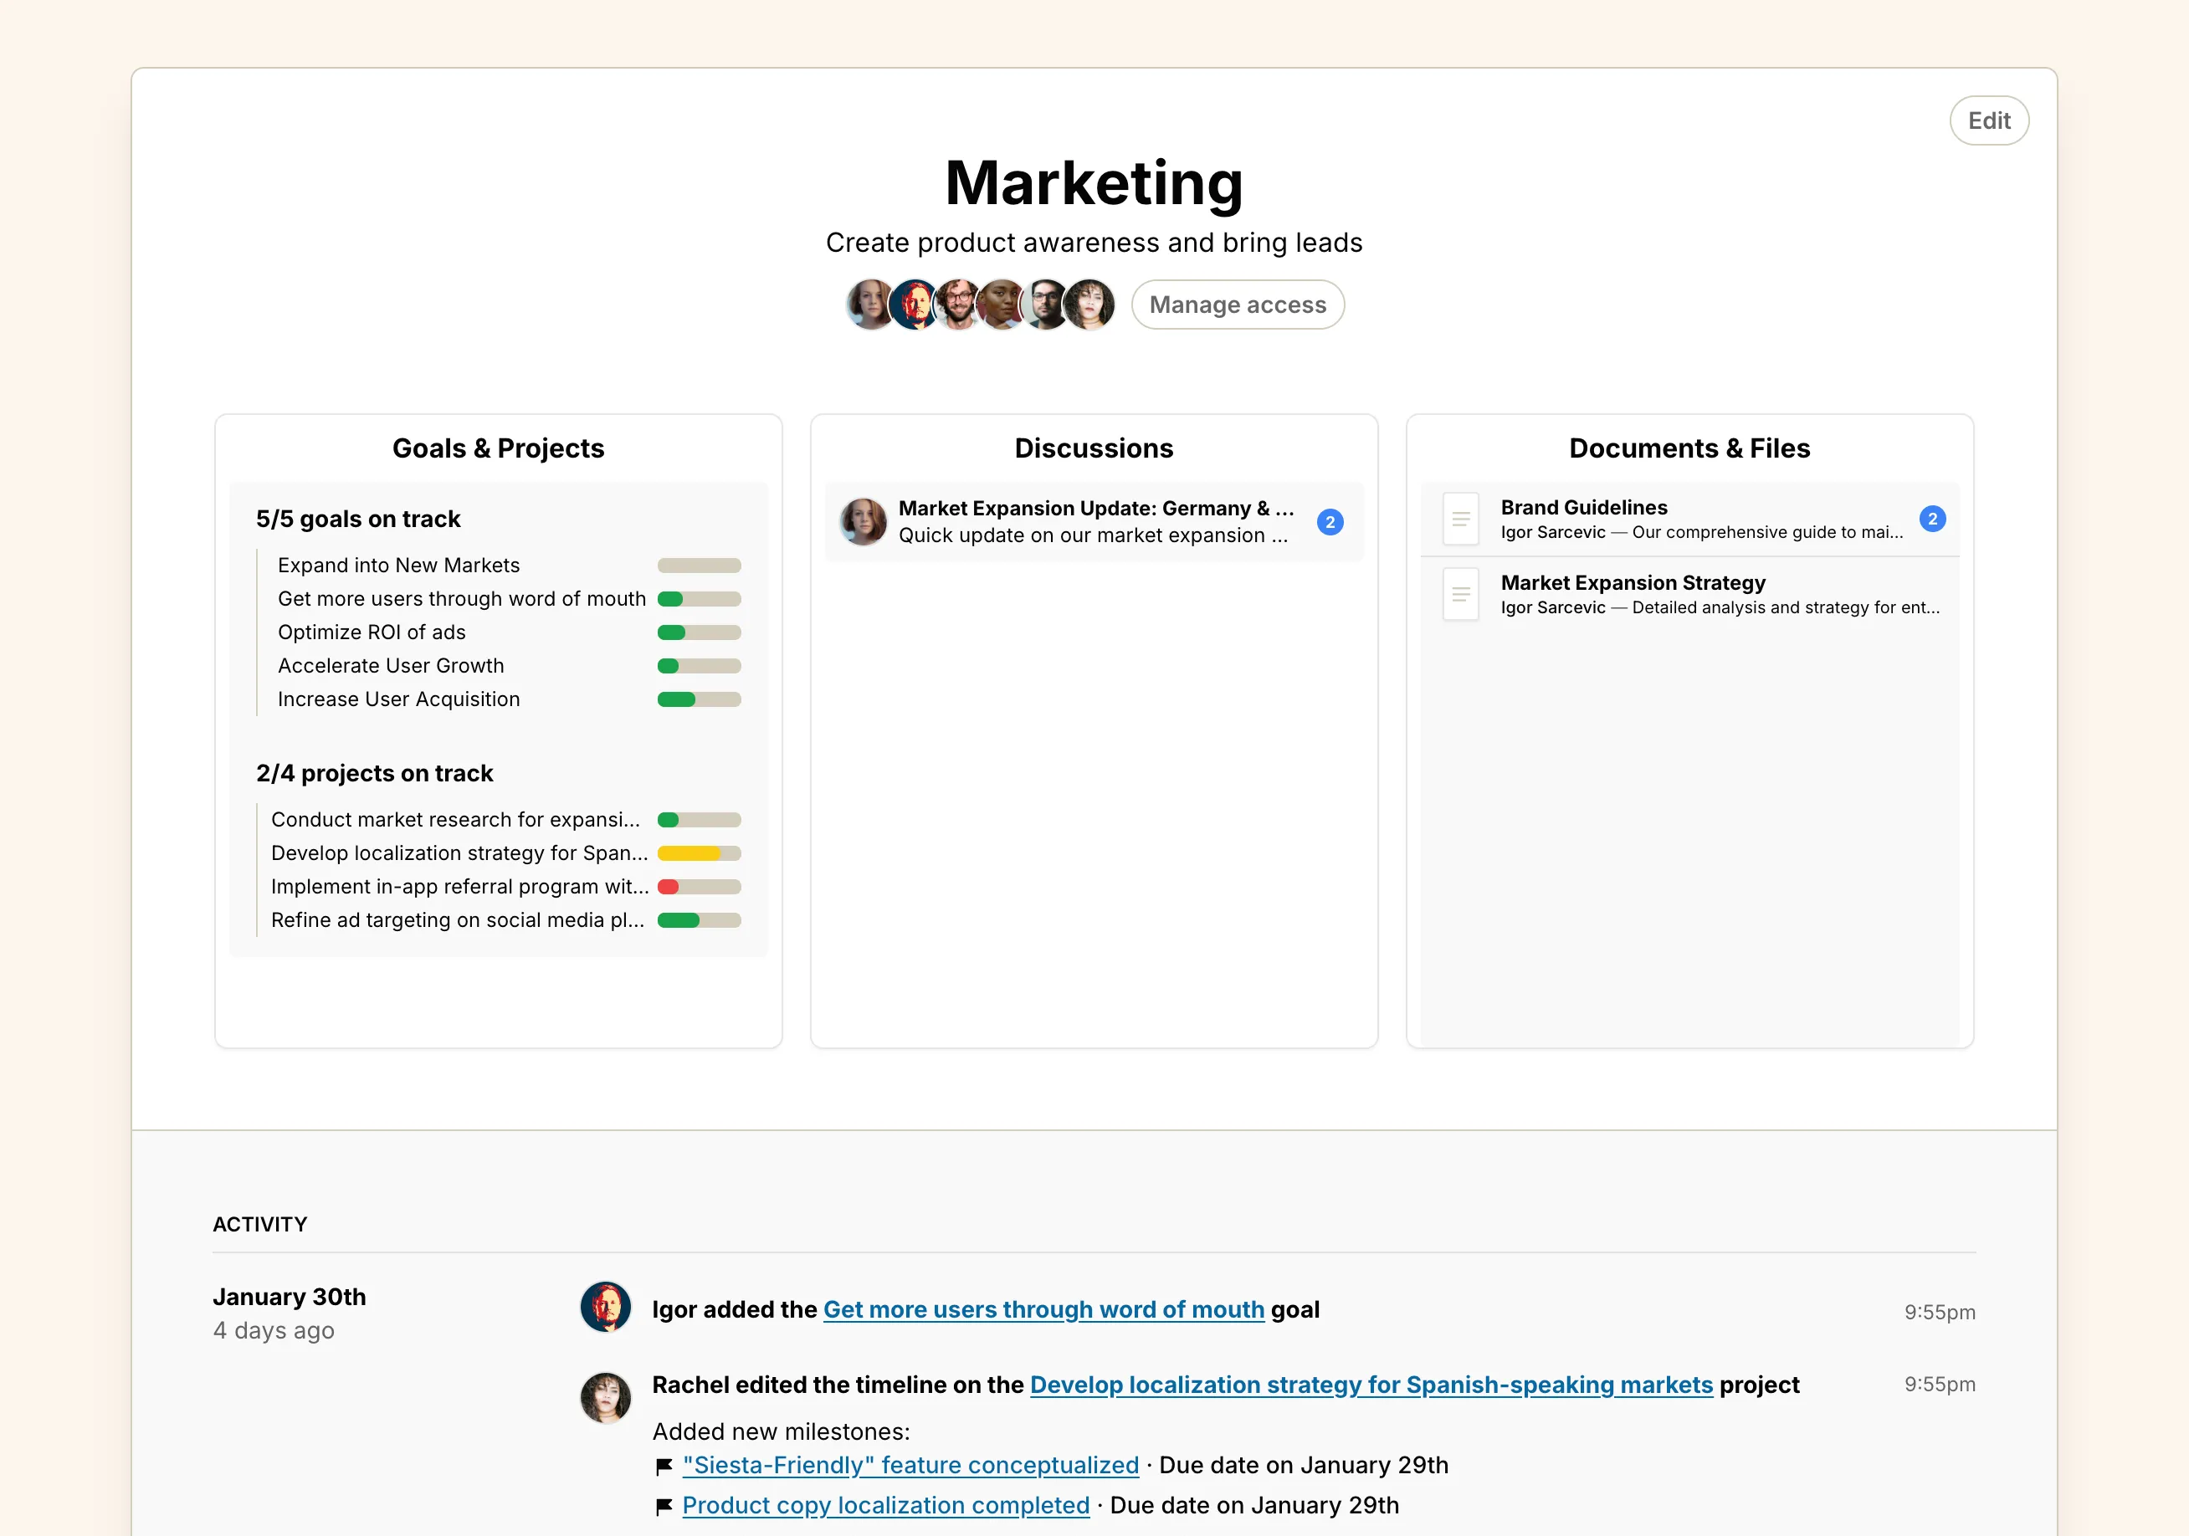Click the flag icon beside Product copy localization
The width and height of the screenshot is (2189, 1536).
point(664,1507)
